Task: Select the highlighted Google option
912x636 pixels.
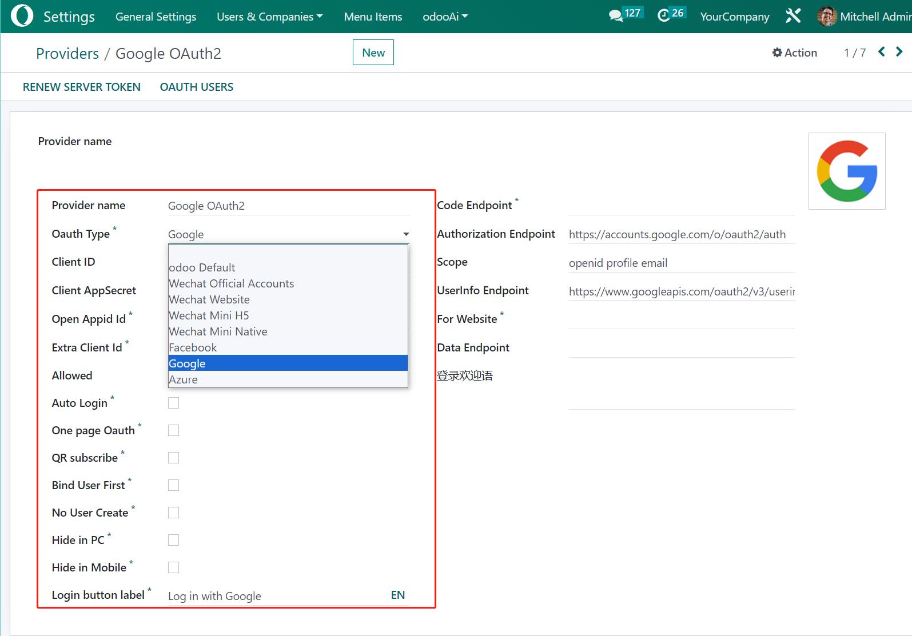Action: (x=288, y=363)
